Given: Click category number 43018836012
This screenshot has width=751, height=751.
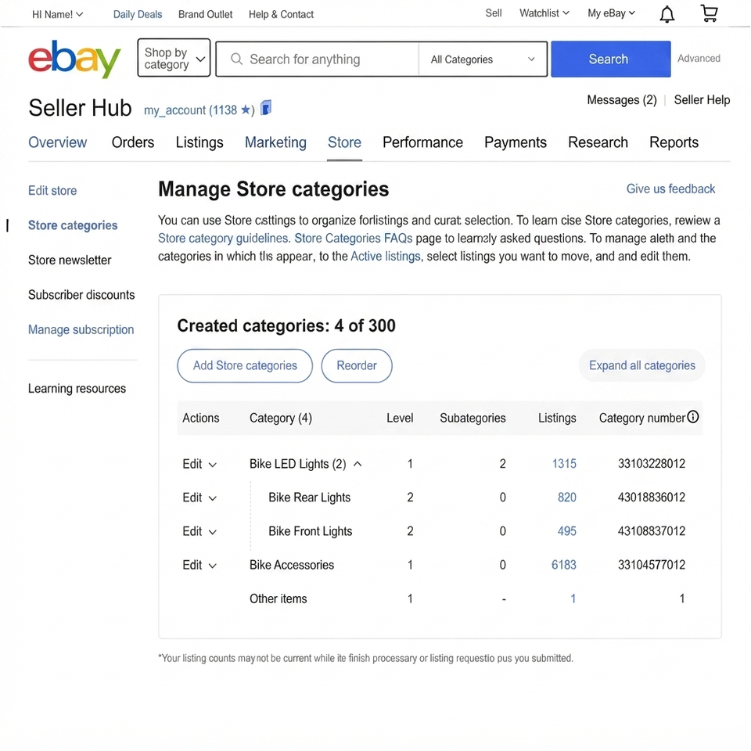Looking at the screenshot, I should point(652,498).
